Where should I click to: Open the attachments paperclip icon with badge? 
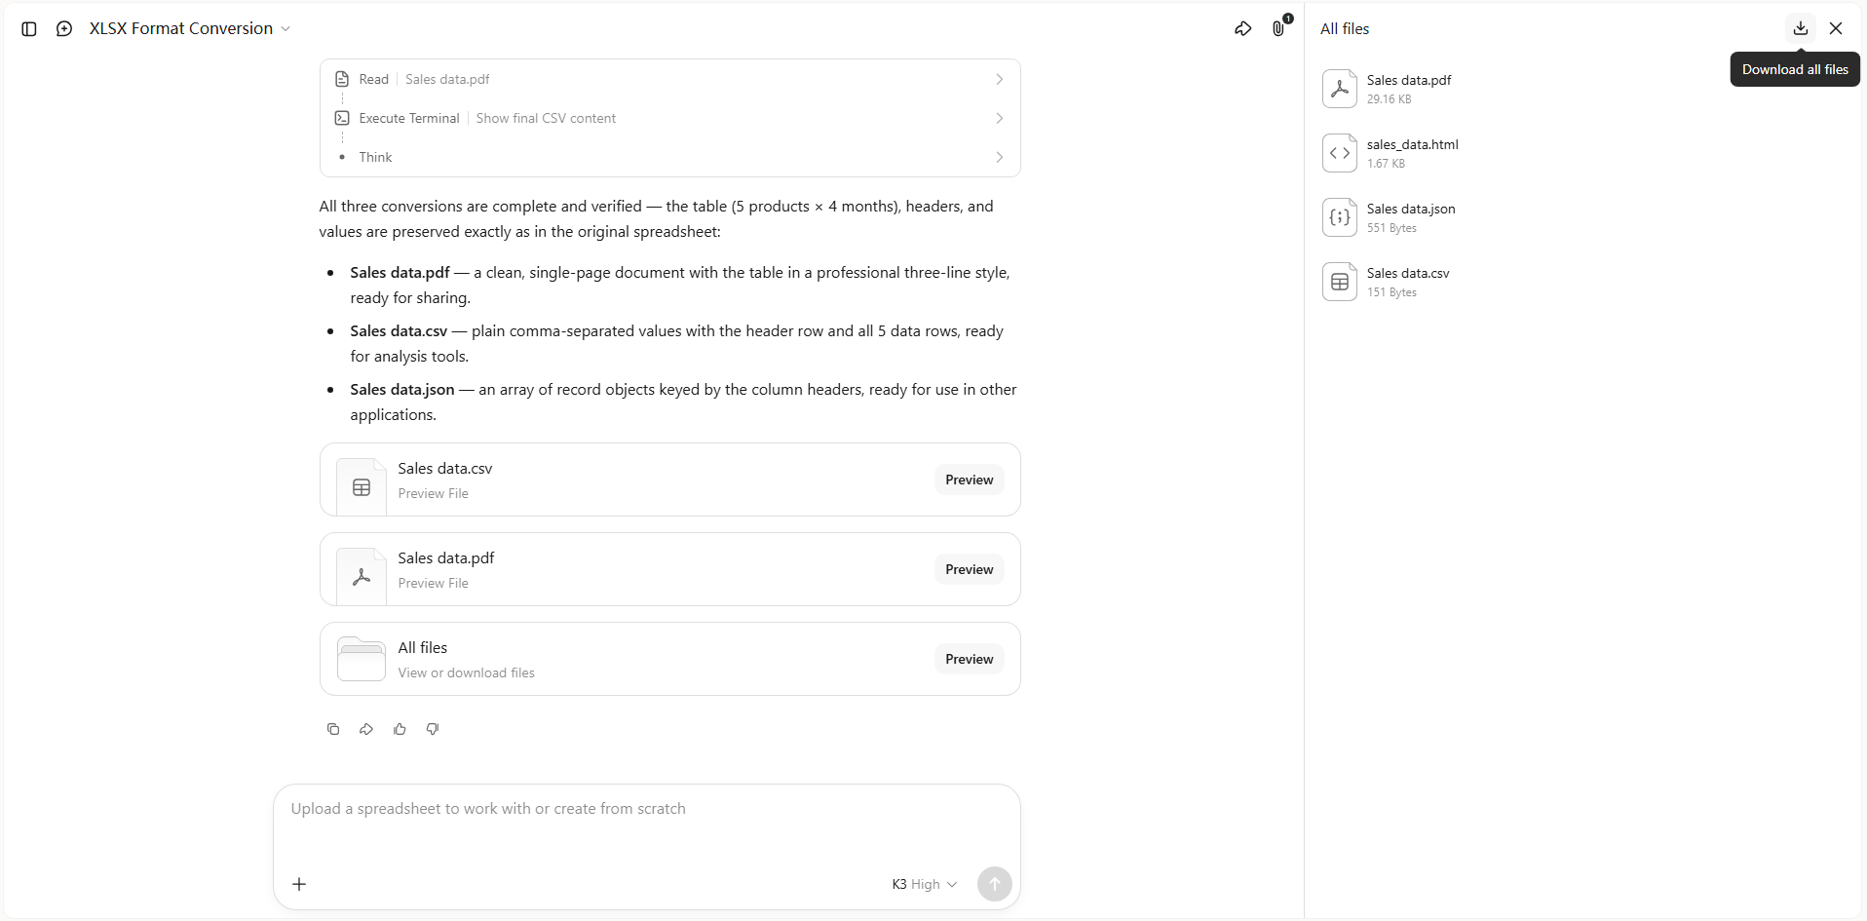[x=1278, y=29]
